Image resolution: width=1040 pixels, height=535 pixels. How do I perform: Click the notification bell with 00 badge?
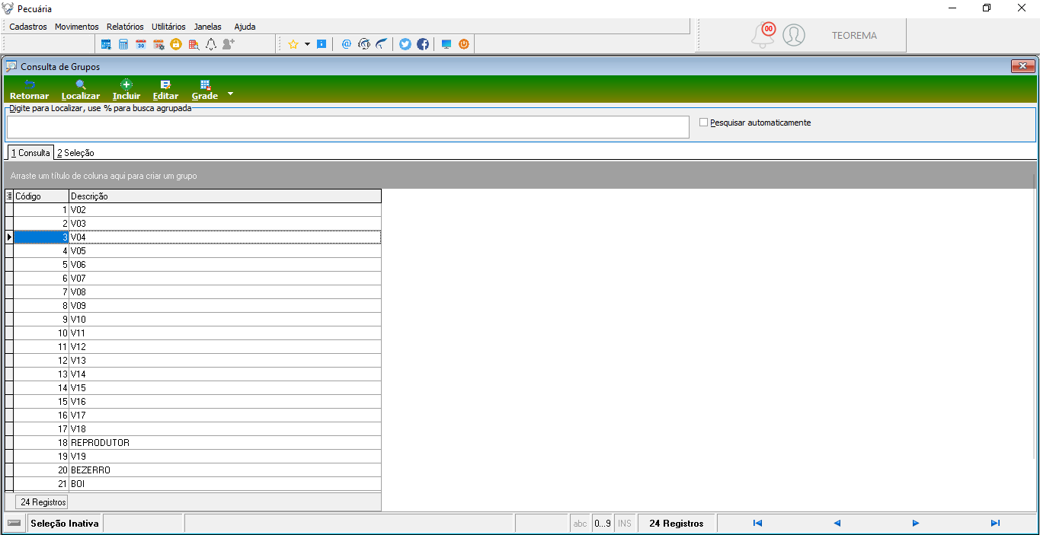[x=763, y=35]
